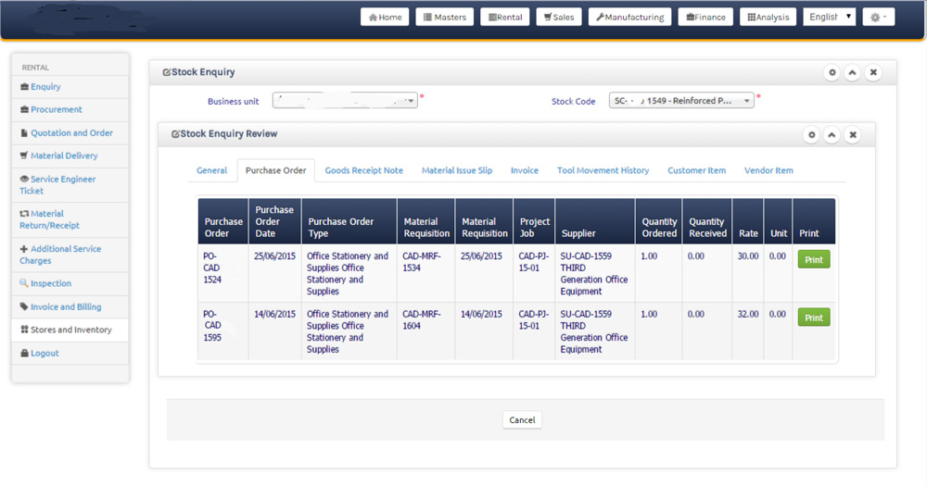Click Logout in the sidebar

click(44, 353)
